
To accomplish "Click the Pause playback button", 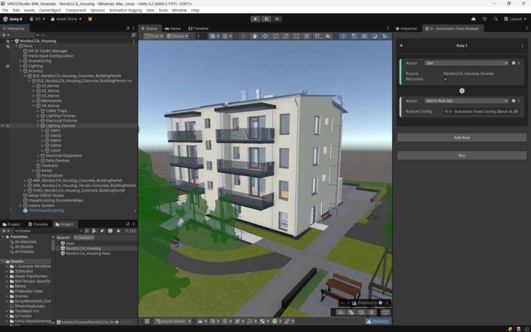I will pyautogui.click(x=266, y=19).
